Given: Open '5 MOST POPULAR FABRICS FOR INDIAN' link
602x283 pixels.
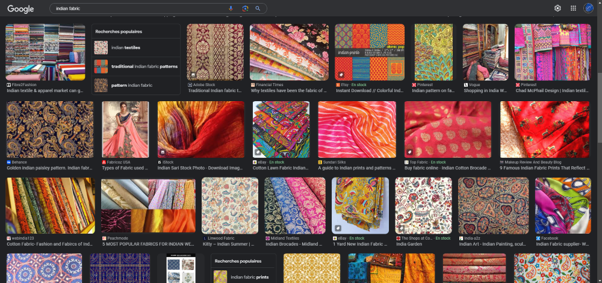Looking at the screenshot, I should click(x=148, y=244).
